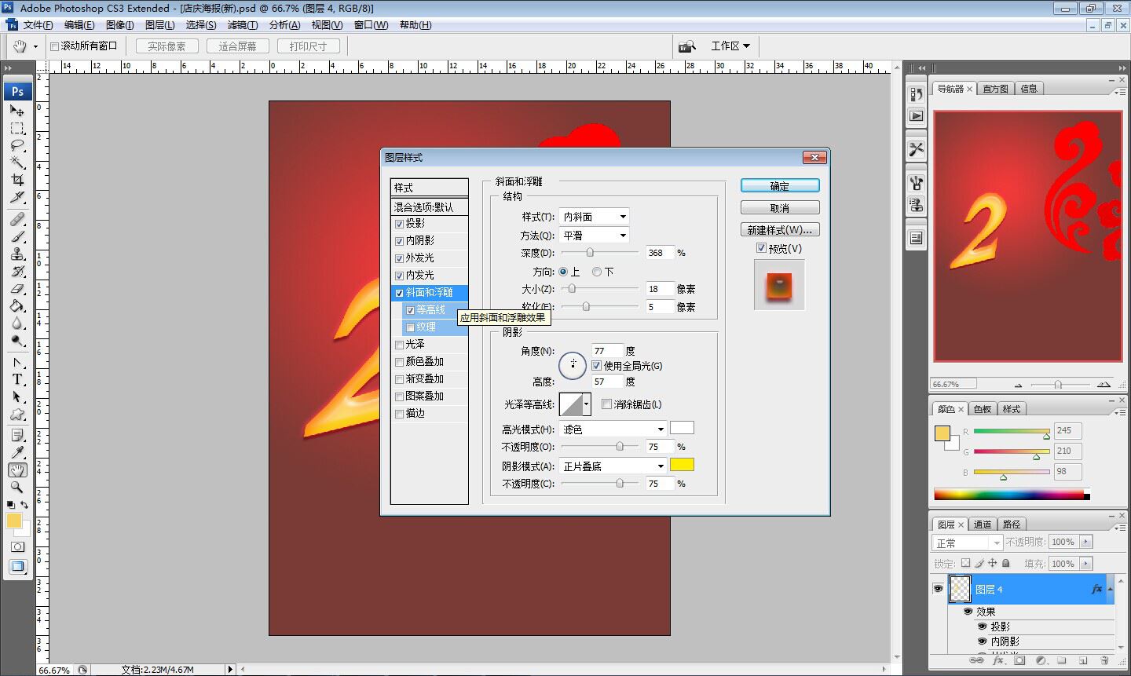The width and height of the screenshot is (1131, 676).
Task: Select the Magic Wand tool
Action: tap(17, 163)
